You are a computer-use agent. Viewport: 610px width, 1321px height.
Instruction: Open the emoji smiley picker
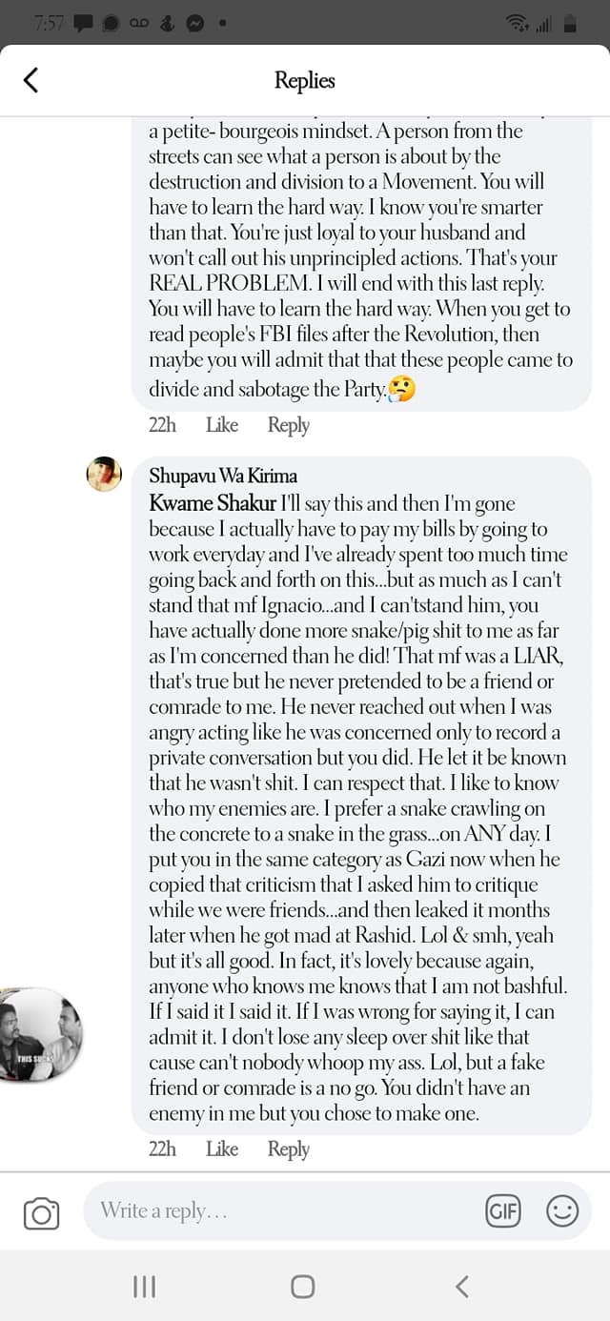pyautogui.click(x=562, y=1211)
